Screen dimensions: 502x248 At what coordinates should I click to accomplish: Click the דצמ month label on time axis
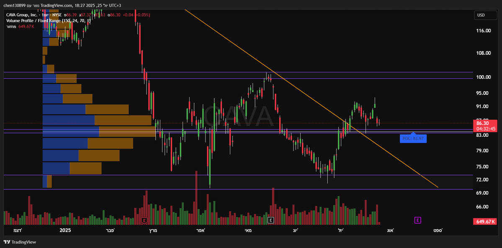tap(18, 230)
